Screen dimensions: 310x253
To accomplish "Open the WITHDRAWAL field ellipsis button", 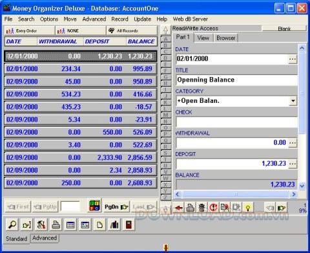I will pyautogui.click(x=293, y=142).
